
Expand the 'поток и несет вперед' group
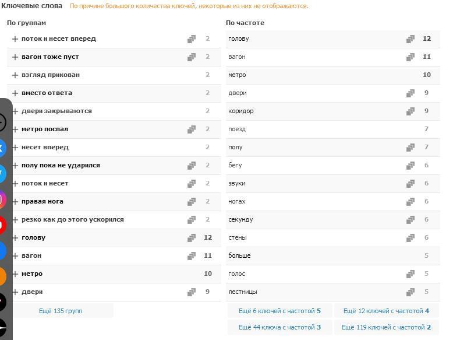tap(15, 39)
